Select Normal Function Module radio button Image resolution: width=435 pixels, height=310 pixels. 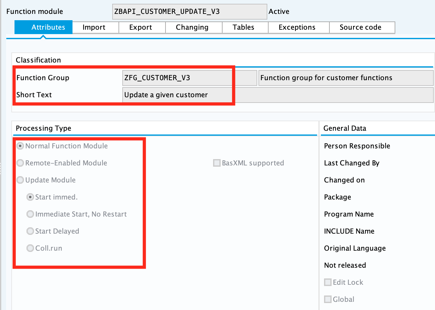tap(20, 146)
